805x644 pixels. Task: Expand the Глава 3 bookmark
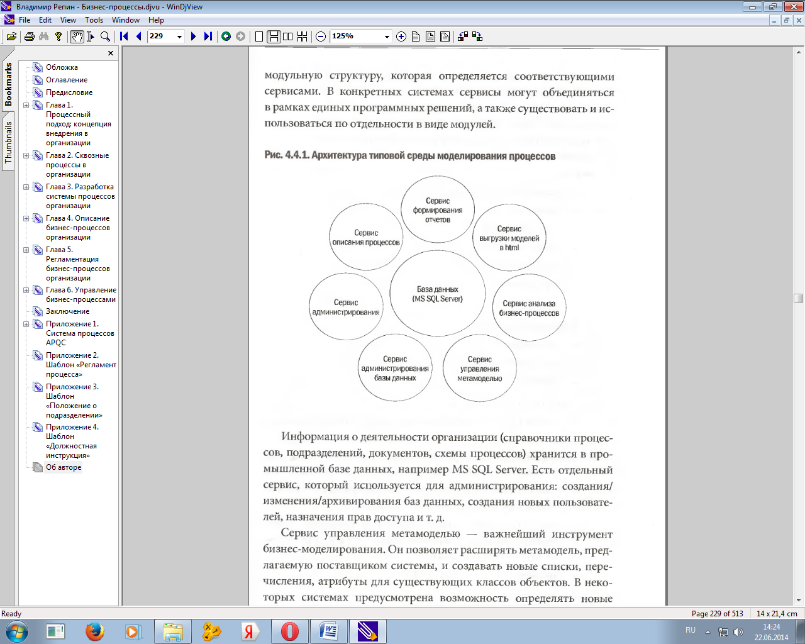[26, 187]
